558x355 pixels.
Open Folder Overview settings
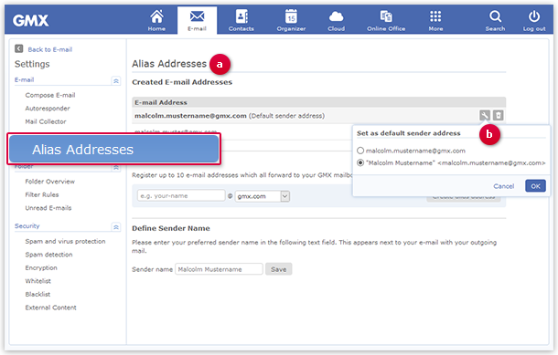coord(49,182)
